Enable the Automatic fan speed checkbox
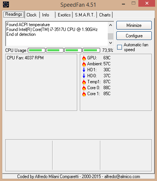The height and width of the screenshot is (181, 157). 119,47
